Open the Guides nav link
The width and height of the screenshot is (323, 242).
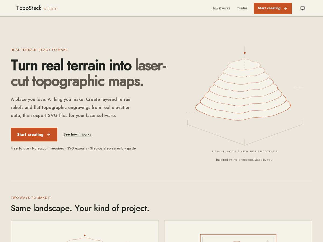(x=242, y=8)
